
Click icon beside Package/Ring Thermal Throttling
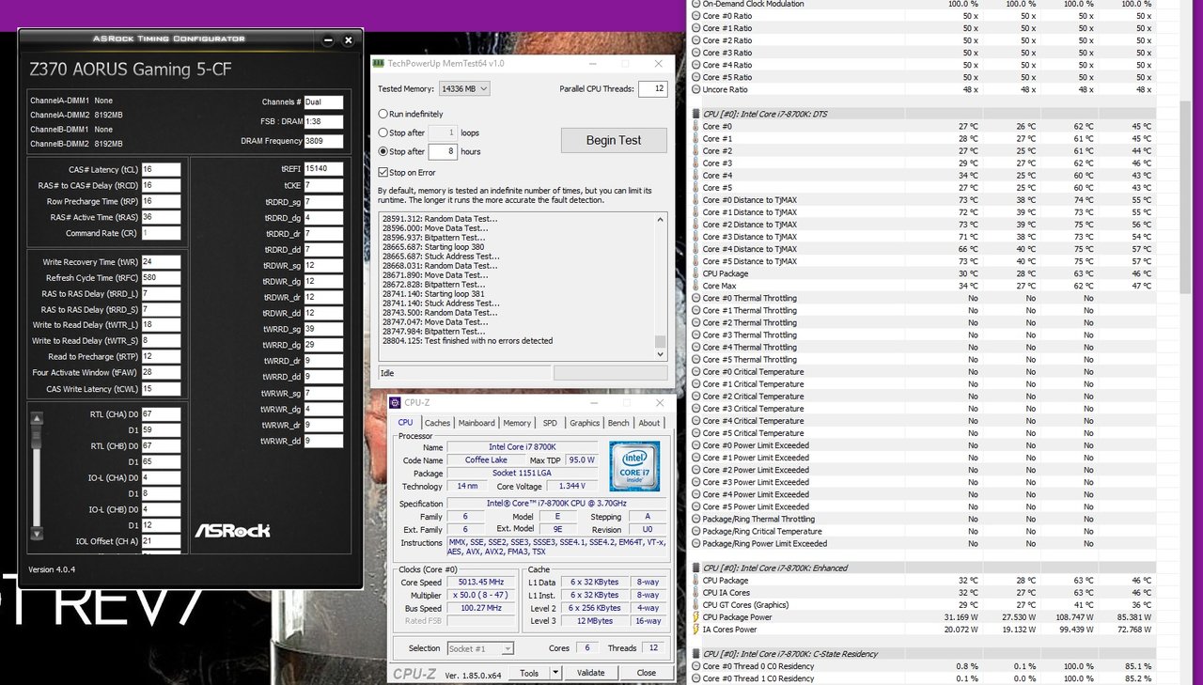(x=695, y=519)
